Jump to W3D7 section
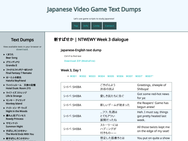188x141 pixels. tap(129, 76)
